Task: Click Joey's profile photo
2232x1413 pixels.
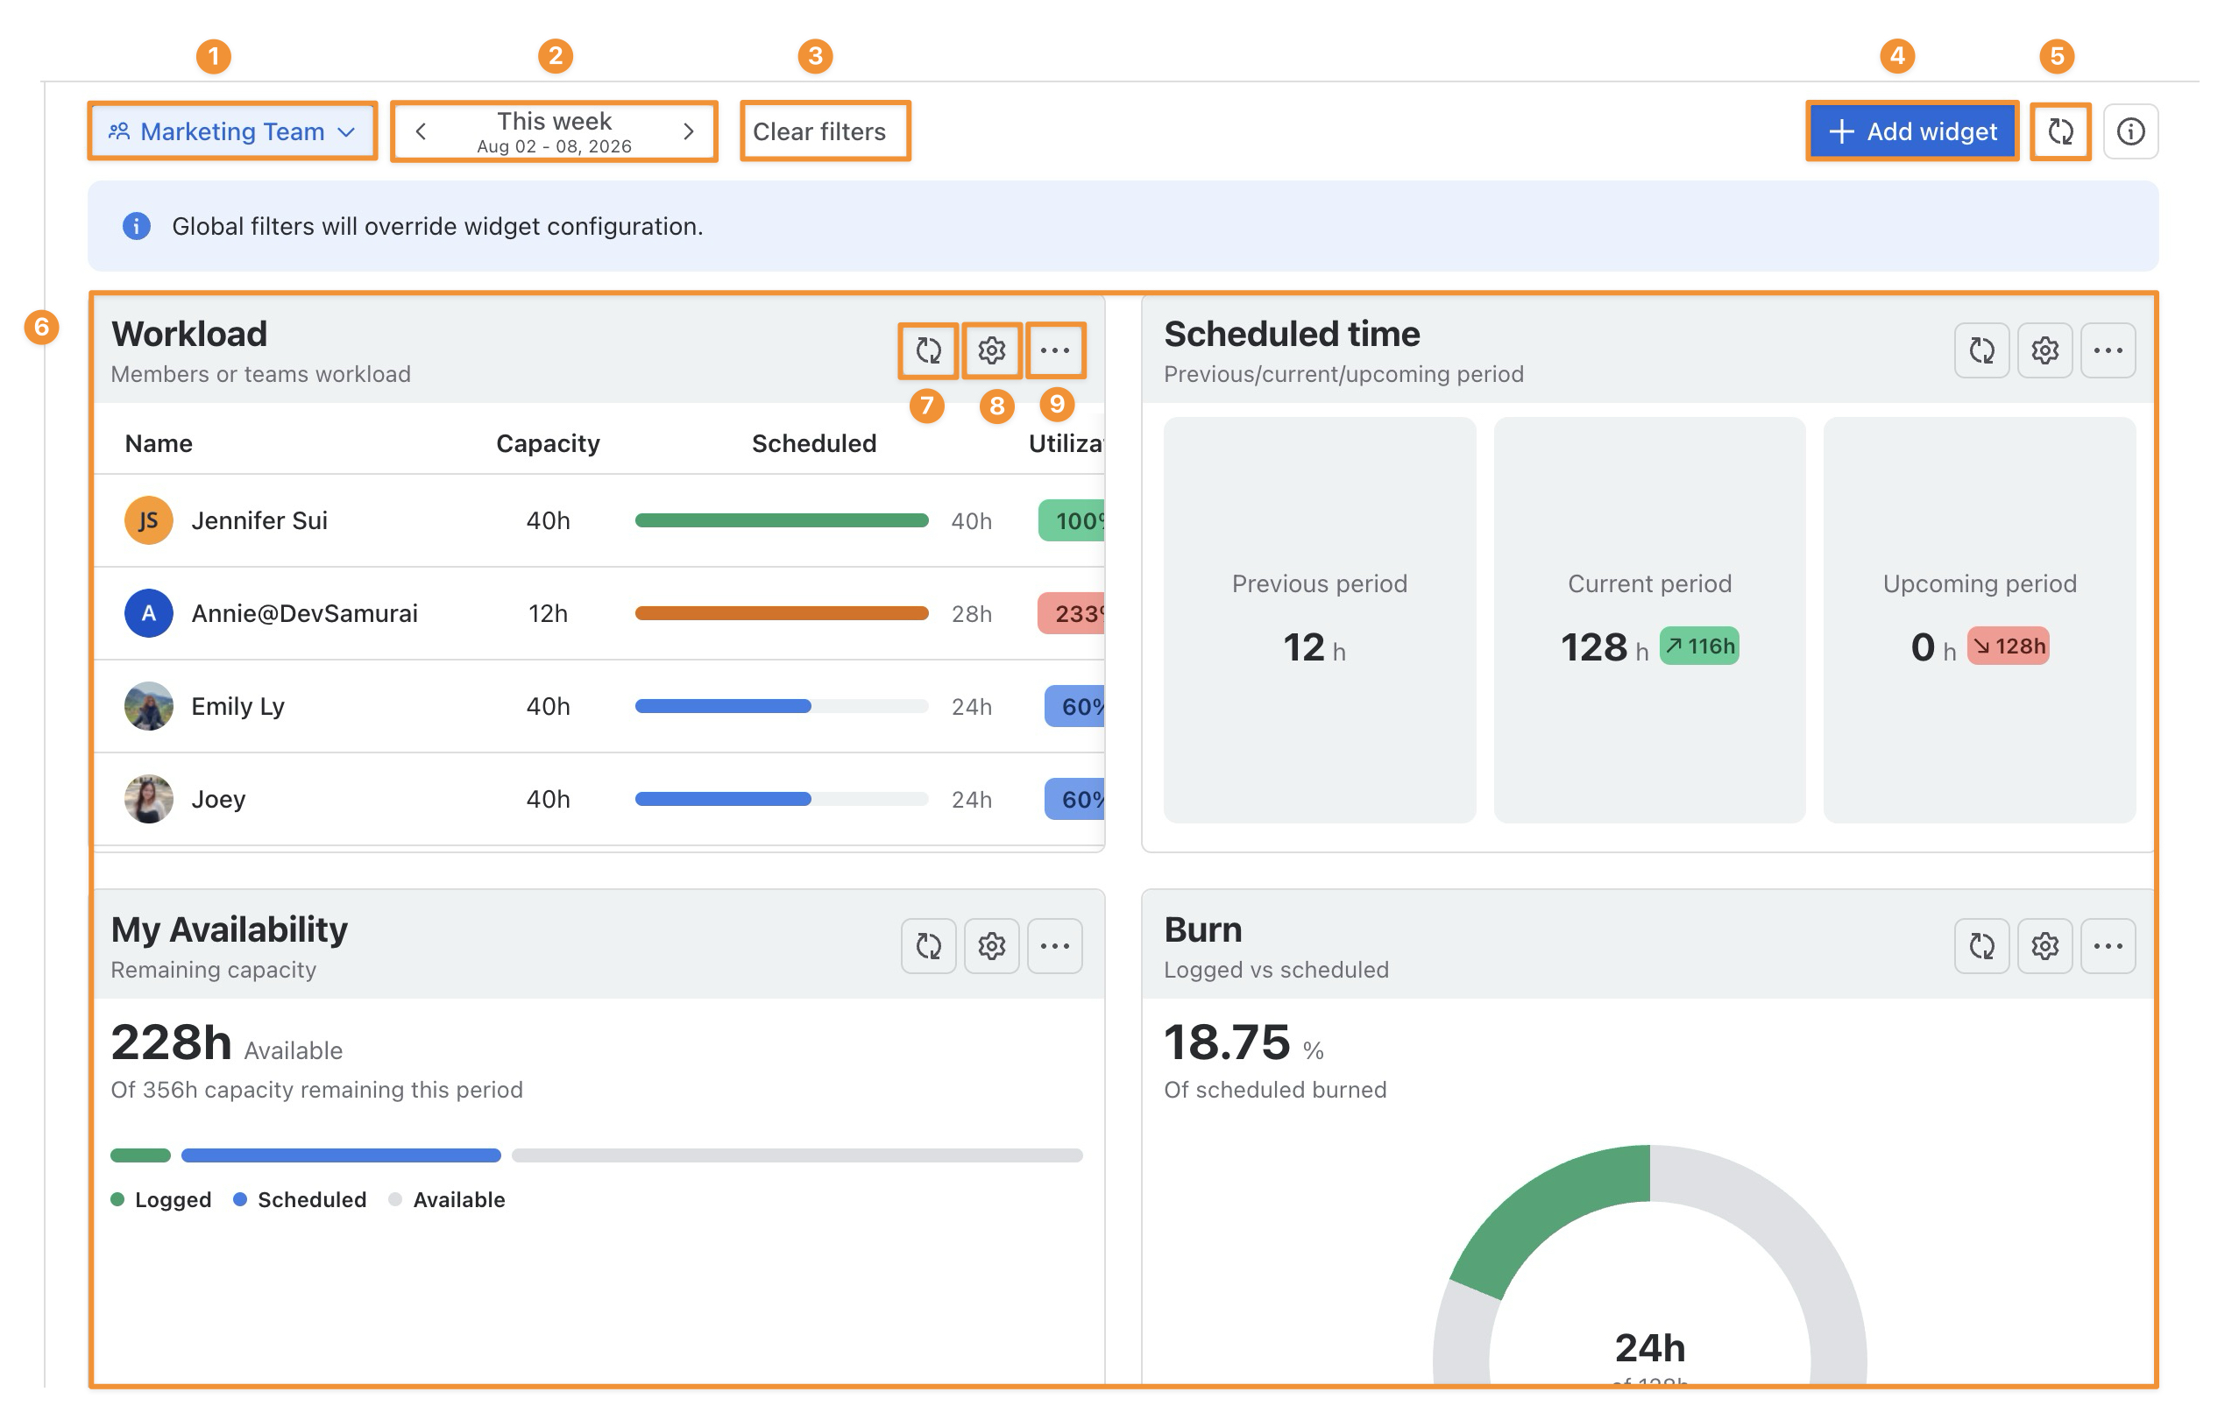Action: click(x=148, y=799)
